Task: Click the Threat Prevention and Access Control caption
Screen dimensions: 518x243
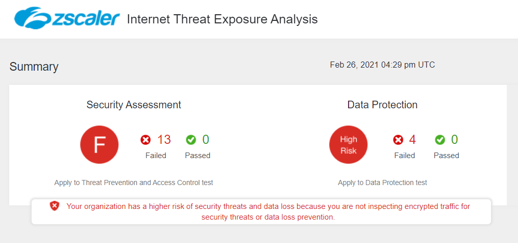Action: pos(134,183)
